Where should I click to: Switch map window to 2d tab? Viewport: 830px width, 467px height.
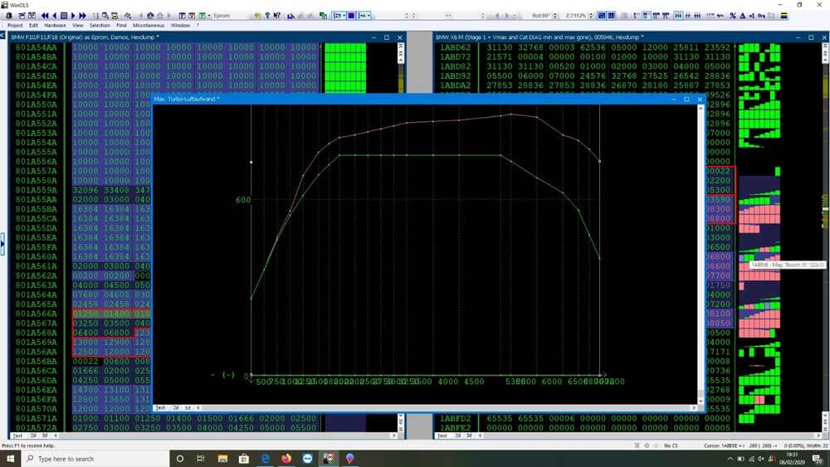click(x=176, y=408)
